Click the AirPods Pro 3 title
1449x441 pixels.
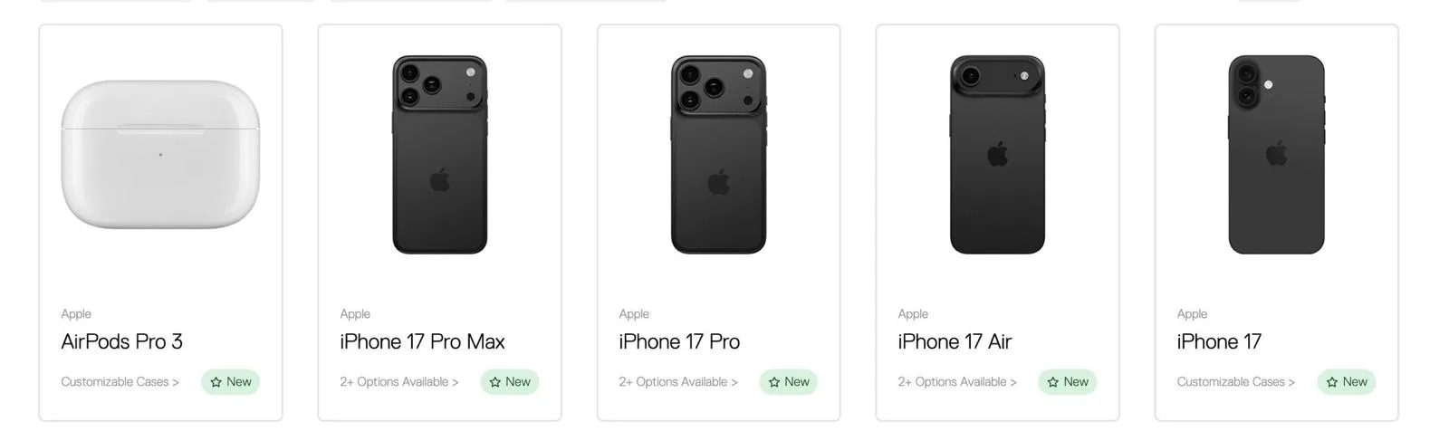pos(121,341)
